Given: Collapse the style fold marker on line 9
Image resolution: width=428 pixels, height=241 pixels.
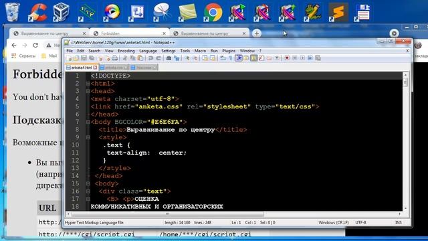Looking at the screenshot, I should (88, 137).
